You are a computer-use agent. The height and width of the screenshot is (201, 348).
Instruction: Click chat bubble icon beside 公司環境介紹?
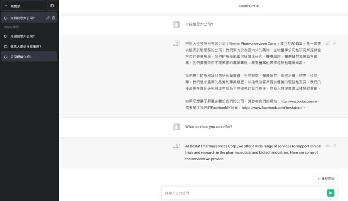click(x=6, y=57)
